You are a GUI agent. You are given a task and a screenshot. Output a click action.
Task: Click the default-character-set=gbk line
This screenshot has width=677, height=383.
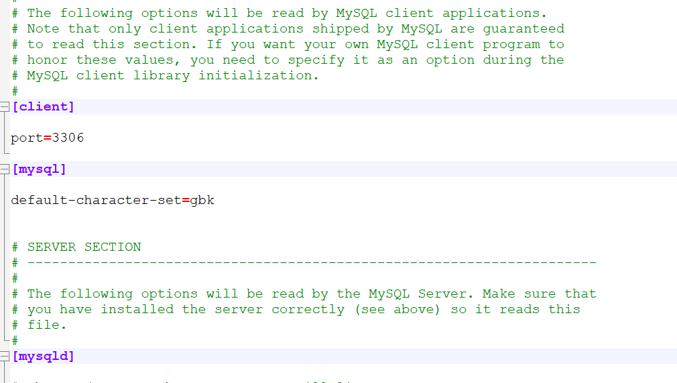[x=113, y=200]
